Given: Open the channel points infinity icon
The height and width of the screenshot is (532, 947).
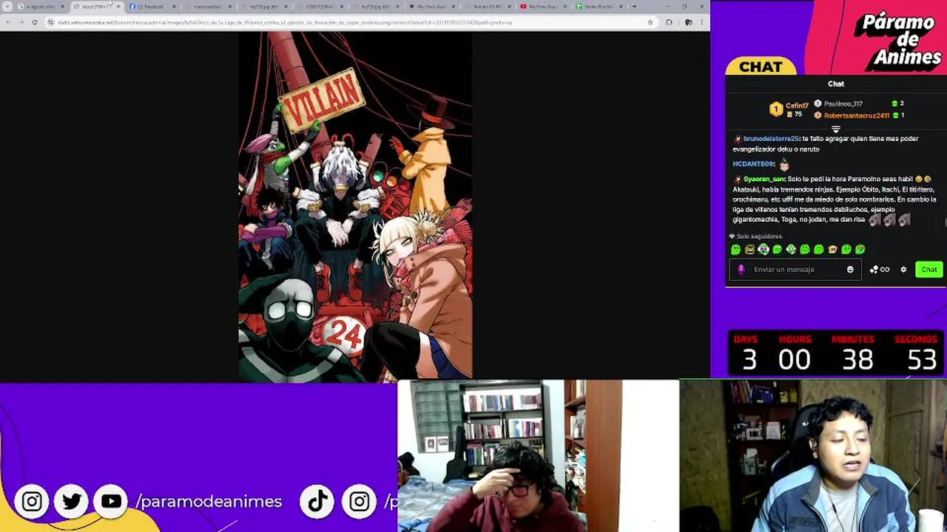Looking at the screenshot, I should [x=880, y=270].
